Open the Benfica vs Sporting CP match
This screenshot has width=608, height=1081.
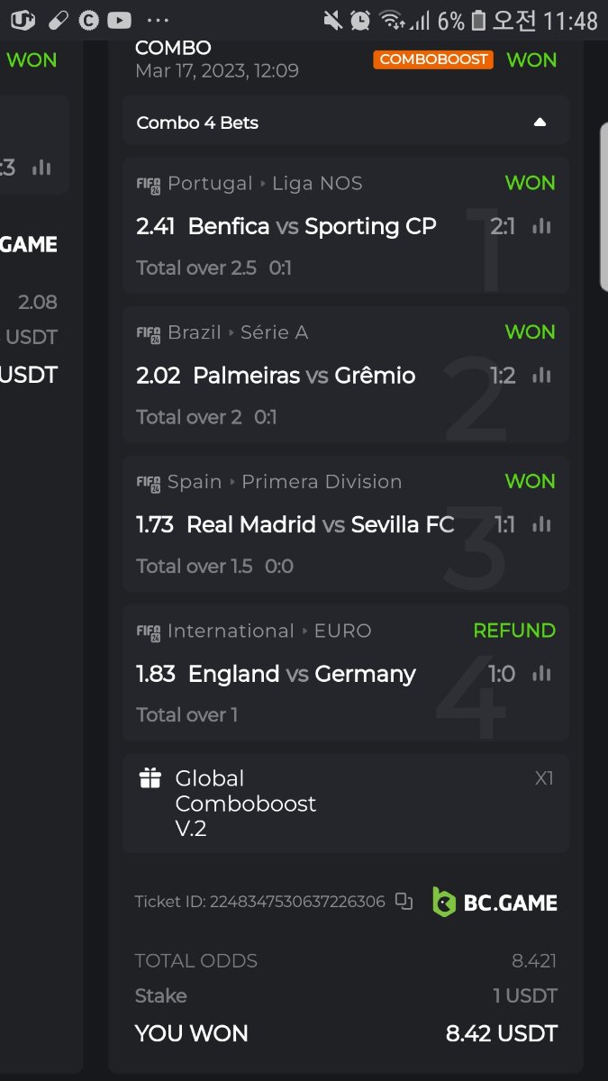312,226
